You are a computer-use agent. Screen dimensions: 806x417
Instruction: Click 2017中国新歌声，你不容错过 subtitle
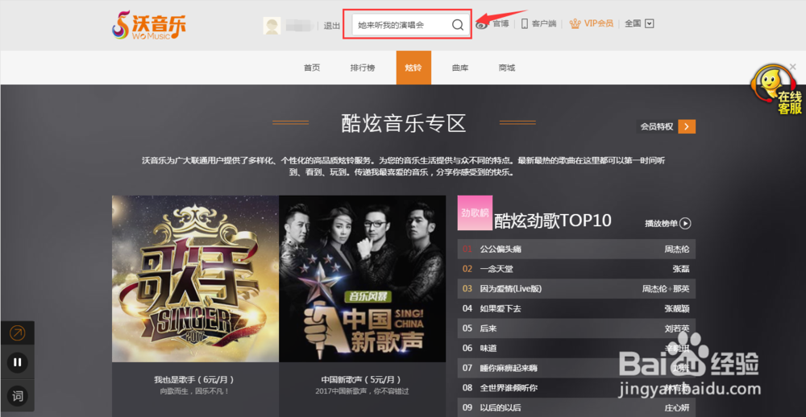point(362,391)
